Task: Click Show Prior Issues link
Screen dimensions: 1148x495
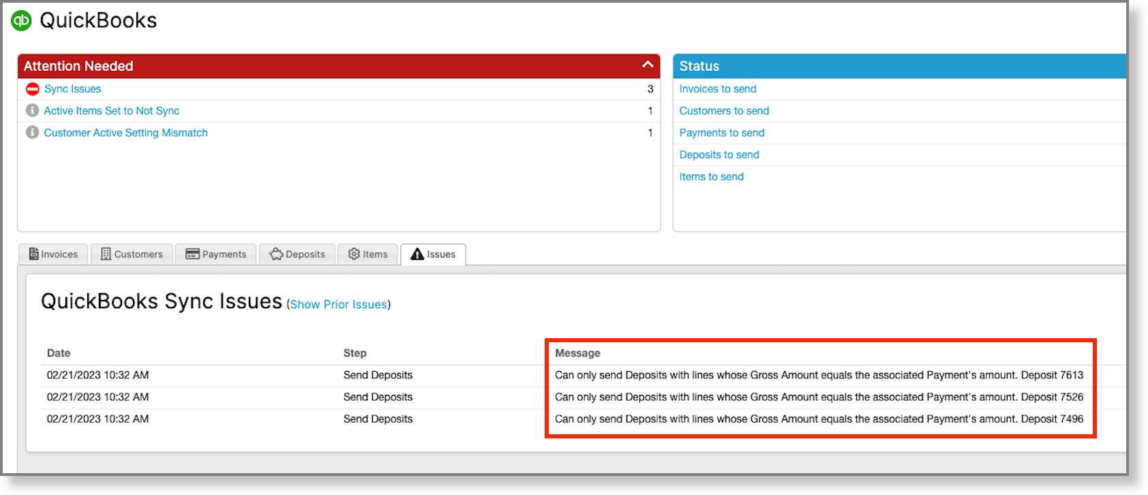Action: (x=339, y=305)
